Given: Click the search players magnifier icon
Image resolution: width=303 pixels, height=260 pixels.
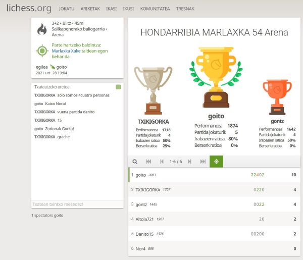Looking at the screenshot, I should (x=135, y=162).
